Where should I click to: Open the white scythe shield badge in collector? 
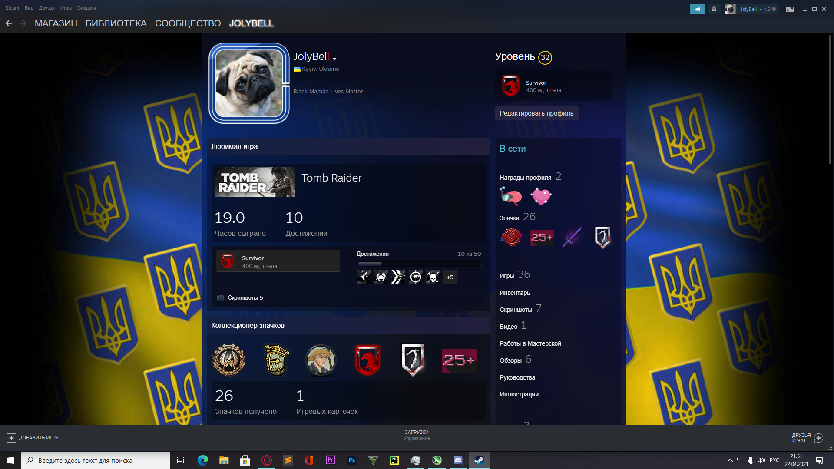coord(413,360)
